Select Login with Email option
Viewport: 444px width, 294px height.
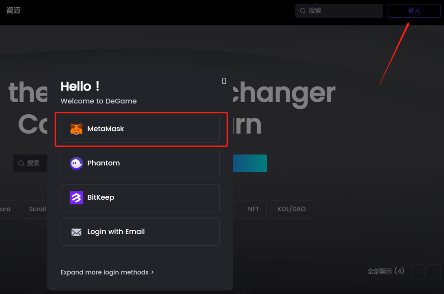(140, 232)
